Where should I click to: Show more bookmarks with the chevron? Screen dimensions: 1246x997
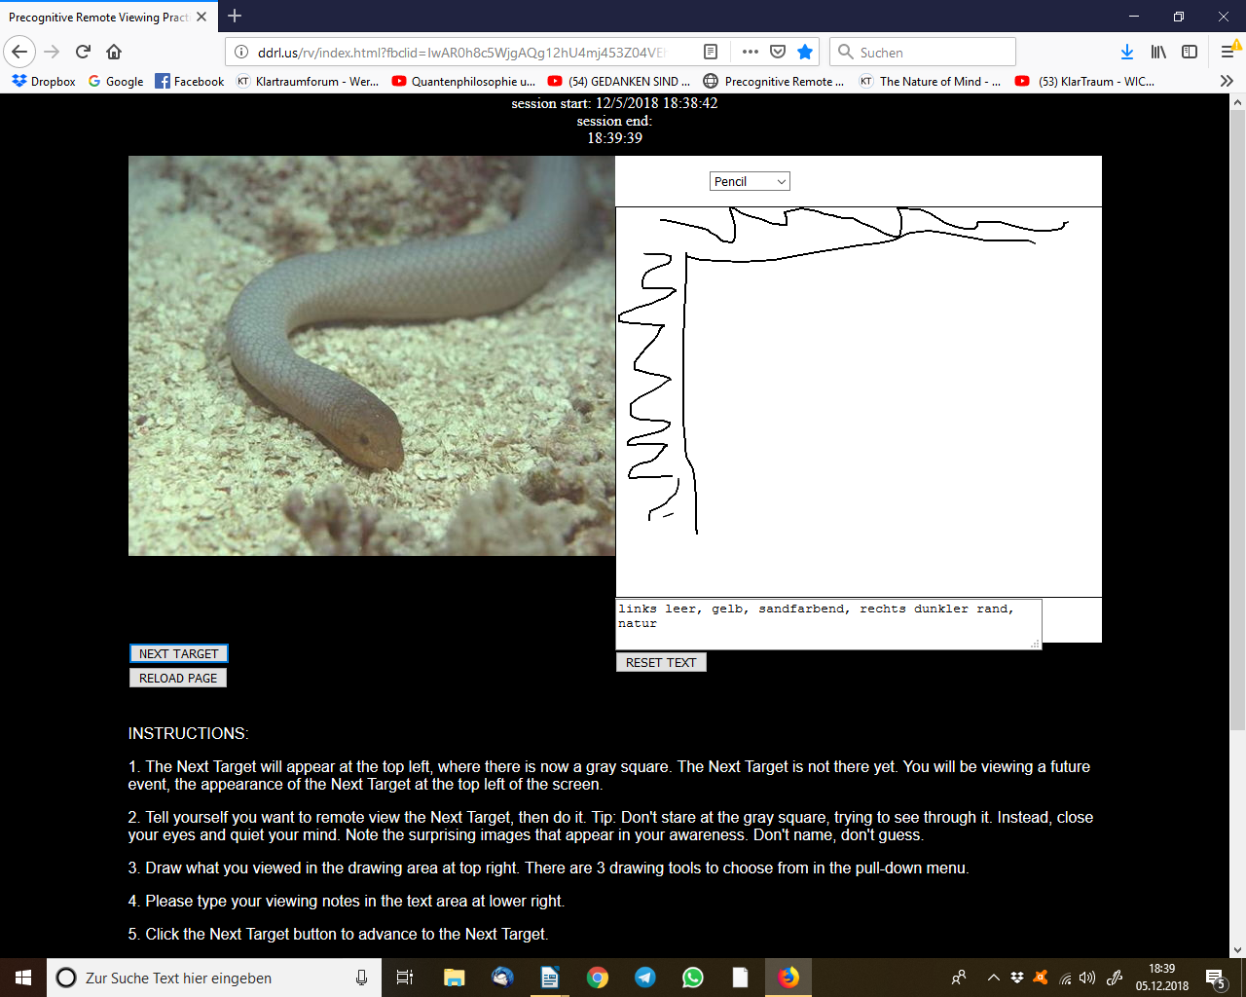point(1227,81)
